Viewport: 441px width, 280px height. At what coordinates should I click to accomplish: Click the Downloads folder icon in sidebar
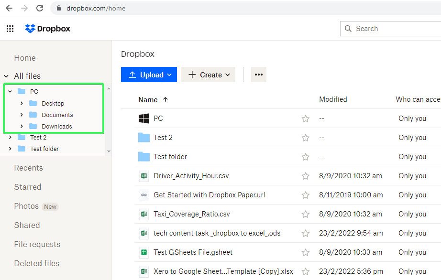pos(33,126)
